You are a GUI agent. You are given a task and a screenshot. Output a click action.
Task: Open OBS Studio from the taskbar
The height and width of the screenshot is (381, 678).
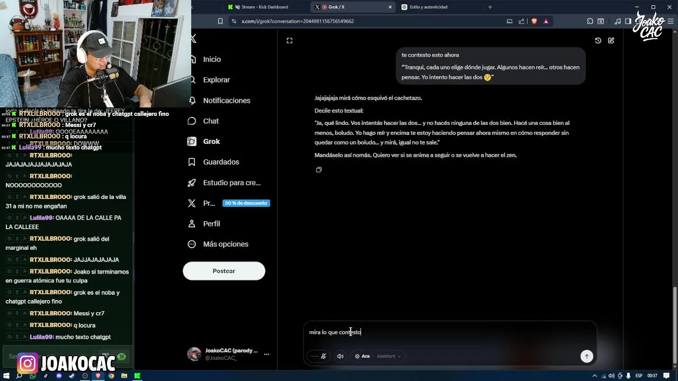point(85,376)
